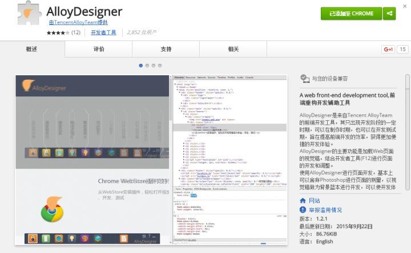Click the AlloyDesigner preview screenshot
The width and height of the screenshot is (411, 253).
[151, 160]
